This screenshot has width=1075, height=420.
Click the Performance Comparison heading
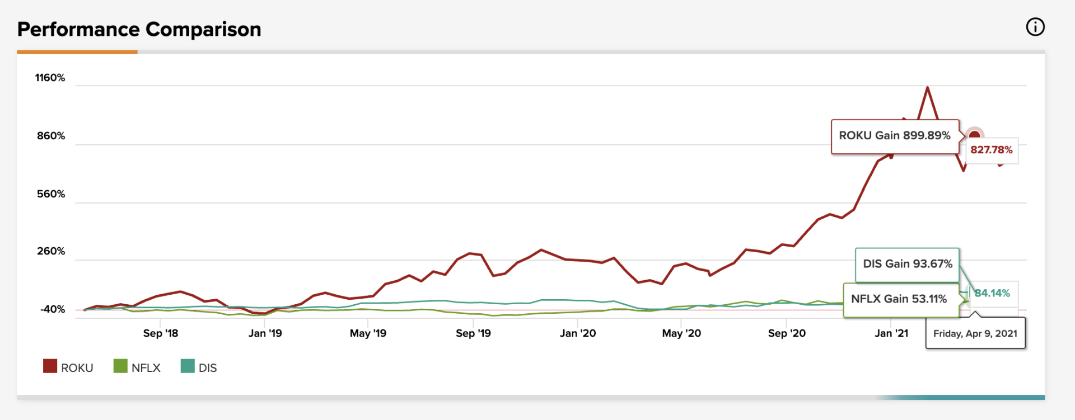(x=139, y=29)
